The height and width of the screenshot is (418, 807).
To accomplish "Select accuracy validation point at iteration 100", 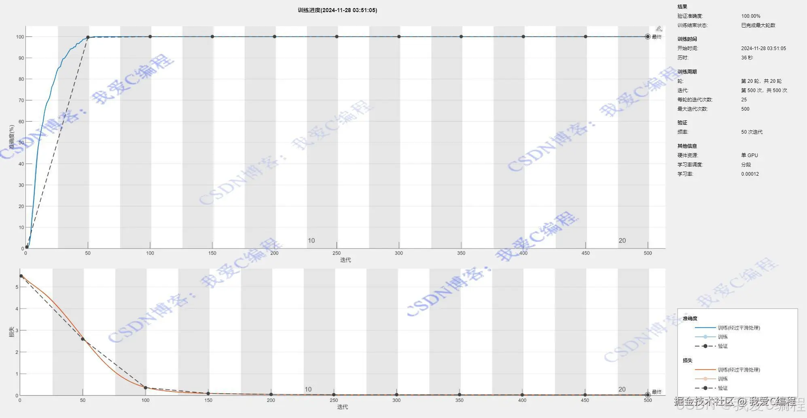I will [x=150, y=37].
